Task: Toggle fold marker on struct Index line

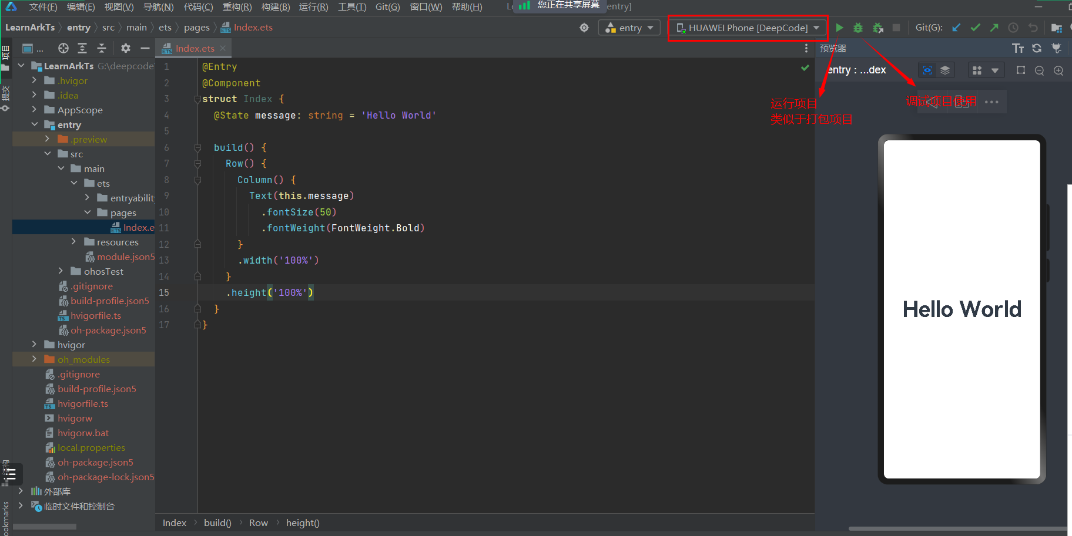Action: (197, 99)
